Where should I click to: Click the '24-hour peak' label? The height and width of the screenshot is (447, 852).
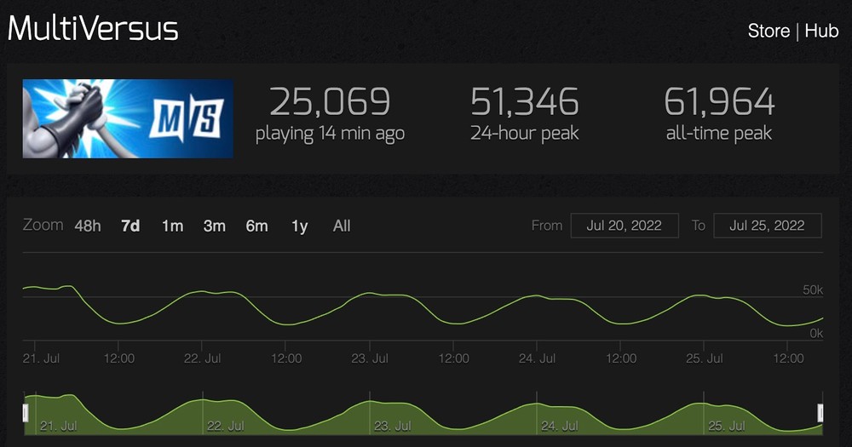pyautogui.click(x=524, y=134)
